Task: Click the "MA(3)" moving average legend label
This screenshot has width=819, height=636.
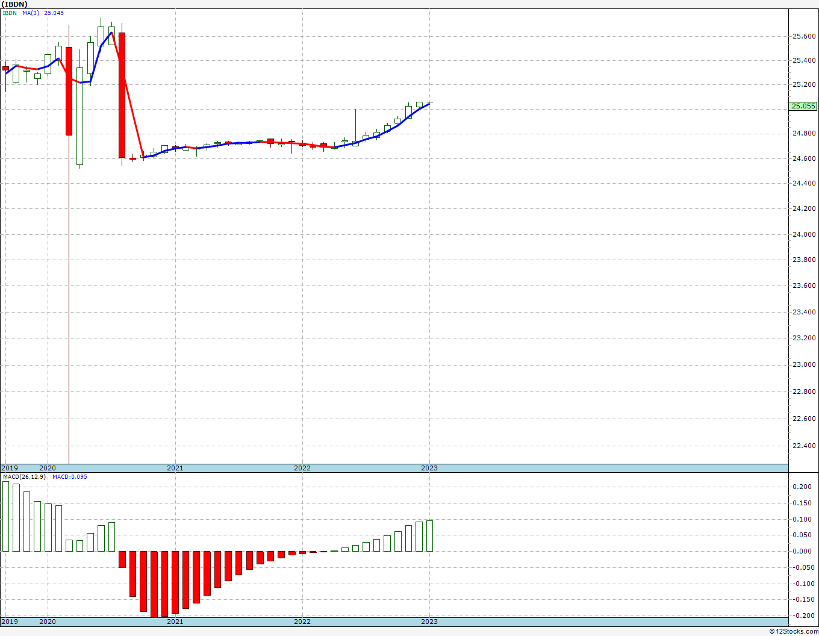Action: click(31, 13)
